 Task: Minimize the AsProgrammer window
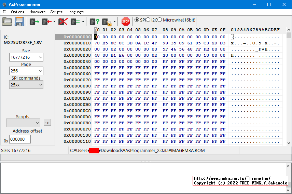[254, 4]
